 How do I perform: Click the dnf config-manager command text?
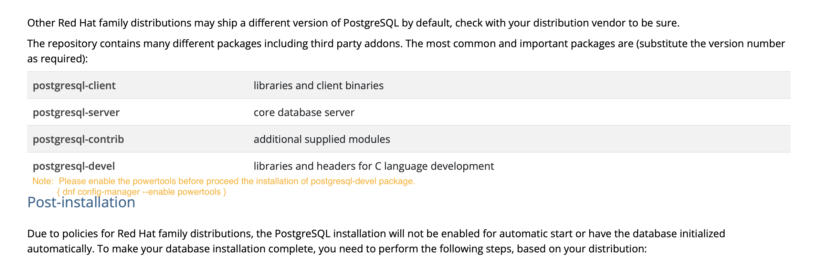(141, 192)
